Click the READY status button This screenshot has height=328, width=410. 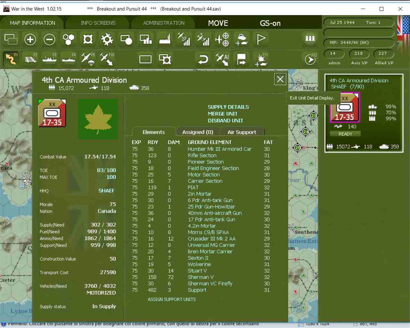(345, 134)
